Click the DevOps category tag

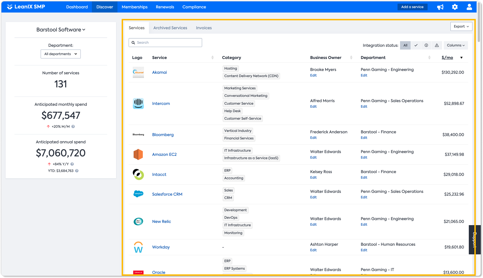(231, 218)
